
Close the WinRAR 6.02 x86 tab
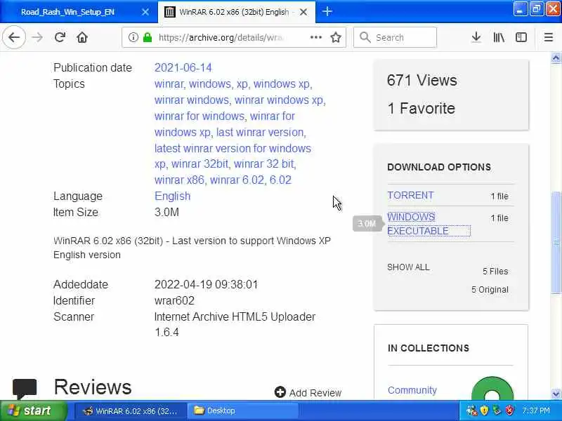pos(303,12)
